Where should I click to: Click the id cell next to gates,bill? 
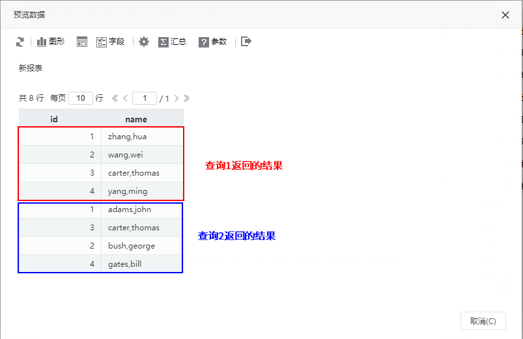tap(60, 264)
